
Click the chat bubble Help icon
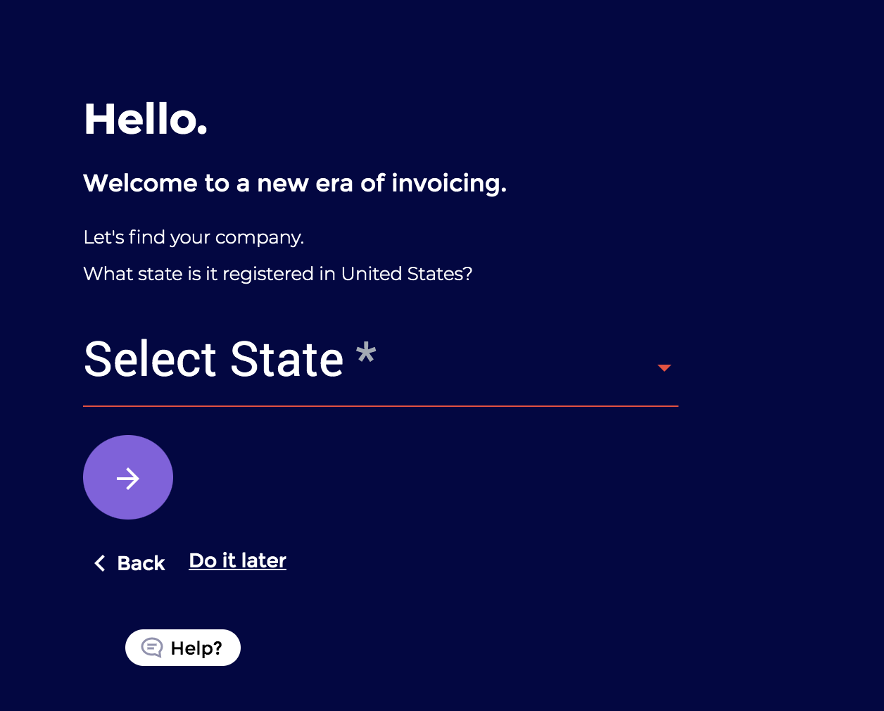coord(152,648)
